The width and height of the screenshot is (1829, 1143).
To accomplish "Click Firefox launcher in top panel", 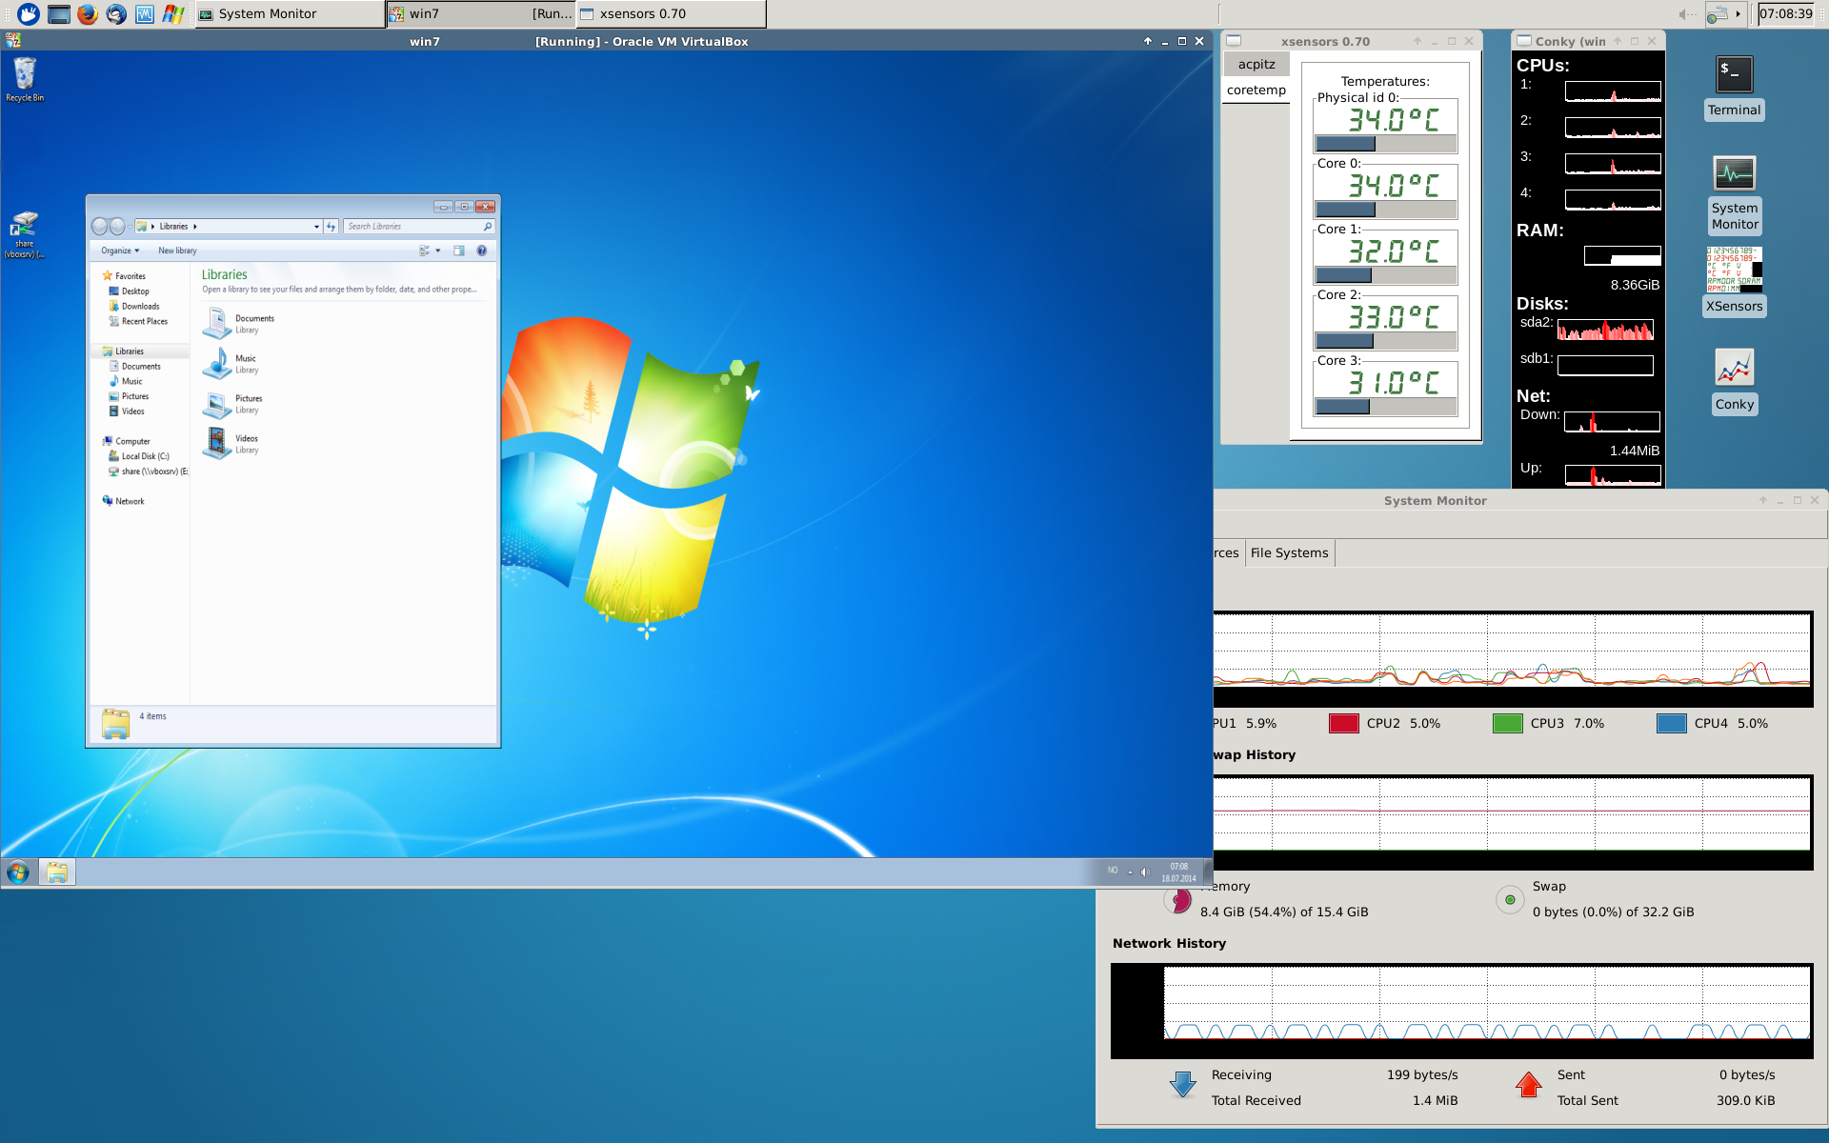I will pos(88,13).
